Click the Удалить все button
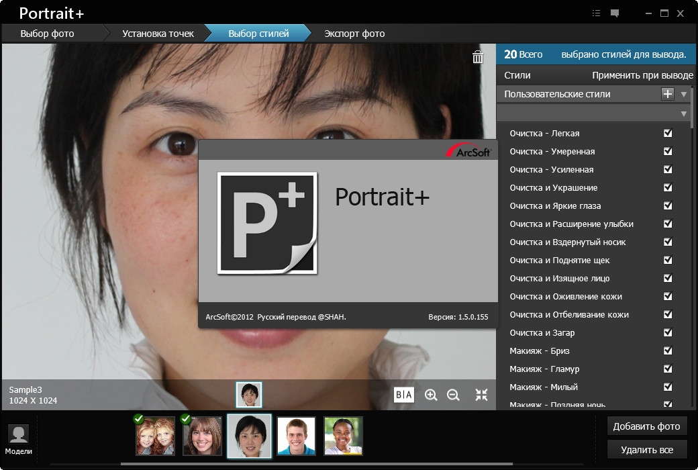Screen dimensions: 698x470 coord(647,450)
